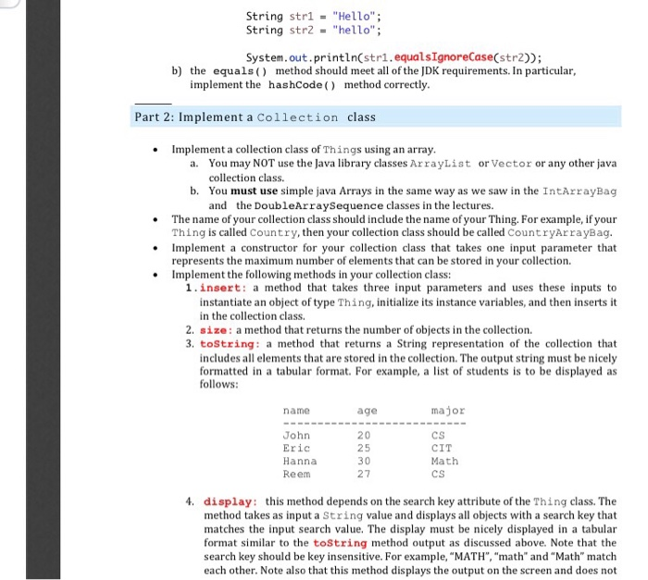This screenshot has height=580, width=648.
Task: Click the 'CIT' major value
Action: point(442,449)
